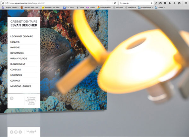
Task: Open the Conseils menu item
Action: point(15,70)
